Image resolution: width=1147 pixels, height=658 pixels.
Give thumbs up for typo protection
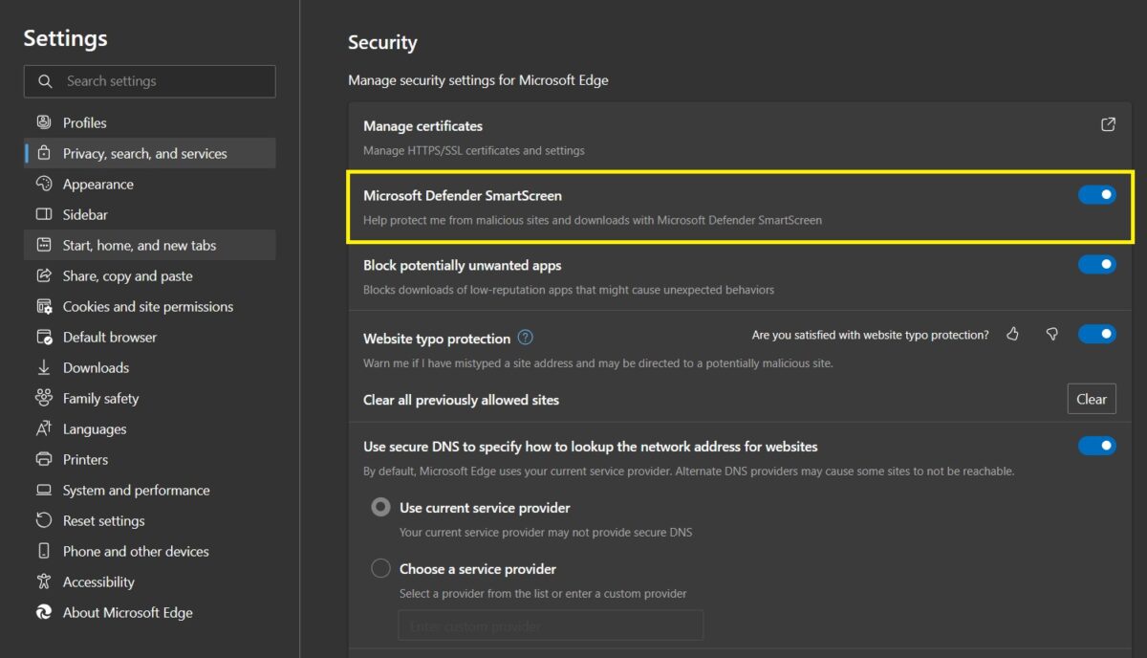click(1013, 334)
